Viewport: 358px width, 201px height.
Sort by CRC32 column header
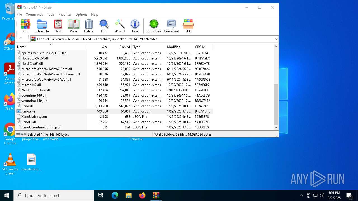pos(203,47)
